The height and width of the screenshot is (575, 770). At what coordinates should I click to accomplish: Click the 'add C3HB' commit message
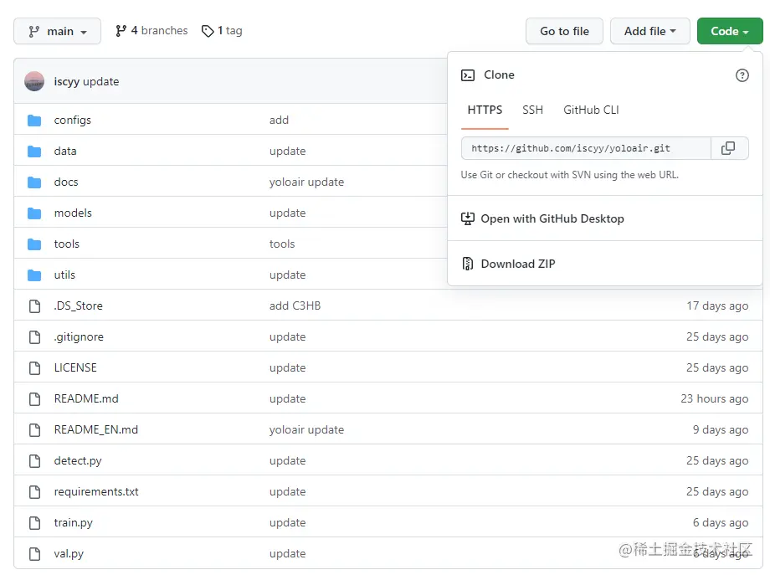click(295, 306)
